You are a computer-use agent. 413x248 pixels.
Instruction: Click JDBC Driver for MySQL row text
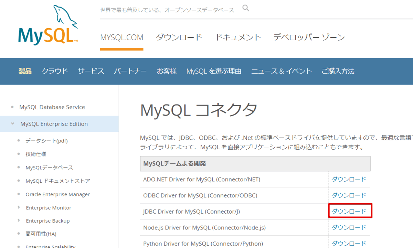coord(191,212)
